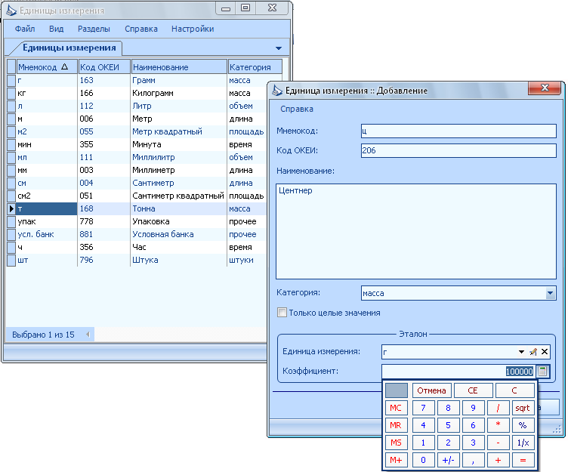Tick the row selector for the Минута row
568x472 pixels.
tap(11, 144)
